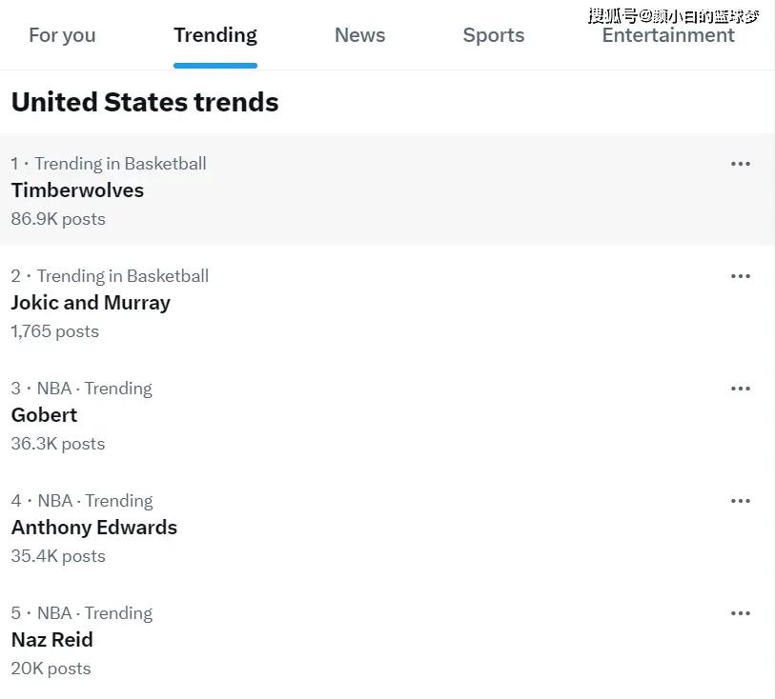The width and height of the screenshot is (775, 699).
Task: Click the 1,765 posts count
Action: tap(55, 331)
